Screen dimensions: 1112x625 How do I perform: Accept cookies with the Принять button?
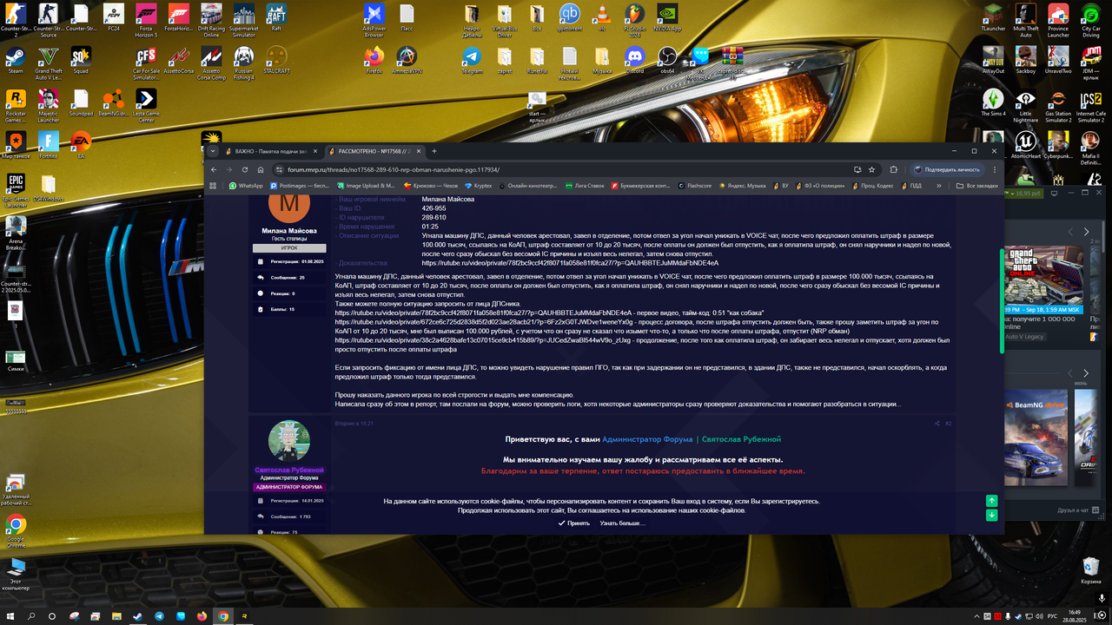tap(573, 523)
